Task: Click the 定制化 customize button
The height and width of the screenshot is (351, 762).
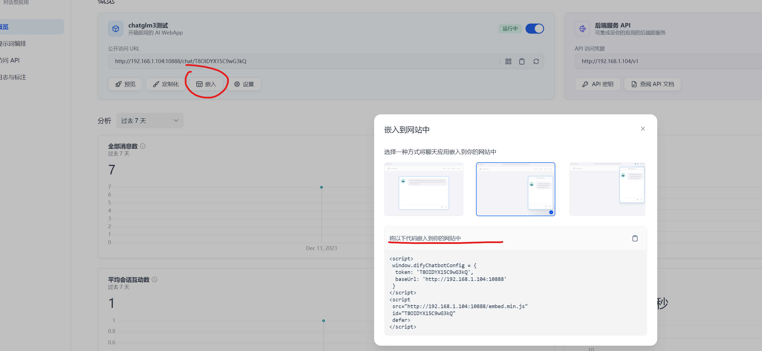Action: point(166,84)
